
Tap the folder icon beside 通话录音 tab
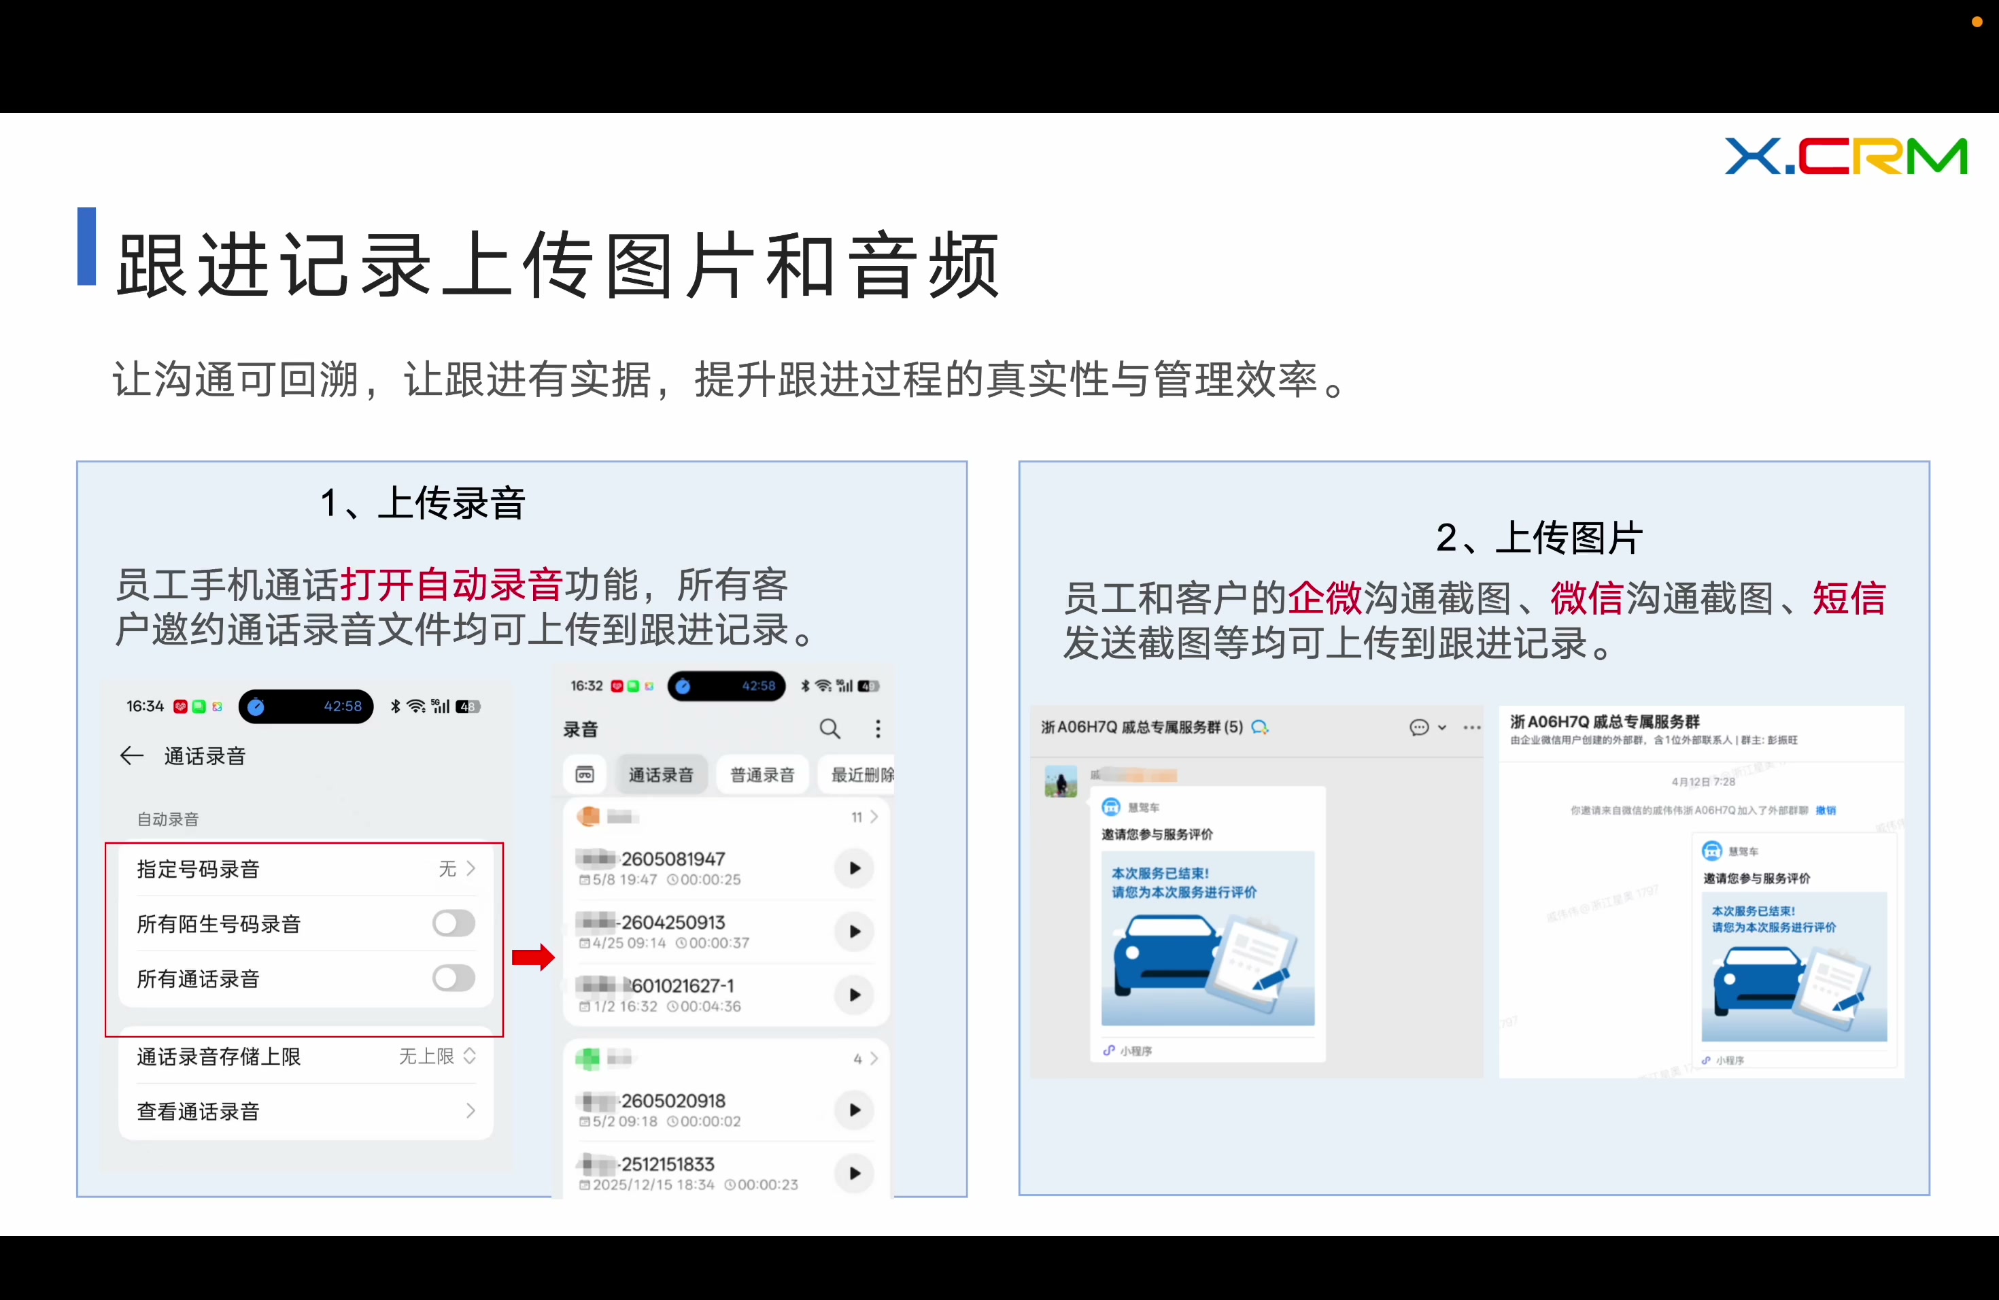[585, 774]
